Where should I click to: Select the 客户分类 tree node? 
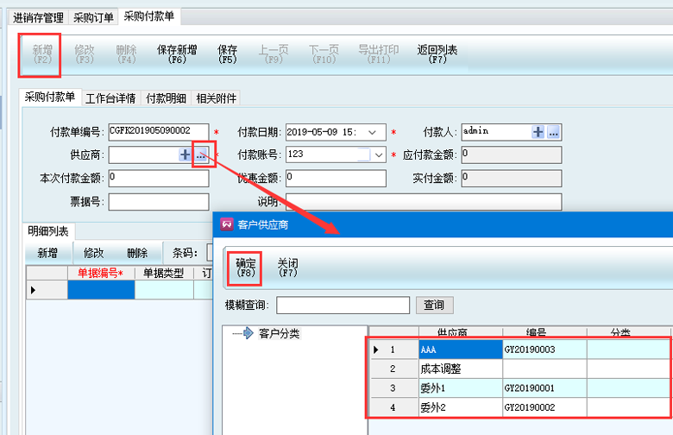(x=279, y=333)
